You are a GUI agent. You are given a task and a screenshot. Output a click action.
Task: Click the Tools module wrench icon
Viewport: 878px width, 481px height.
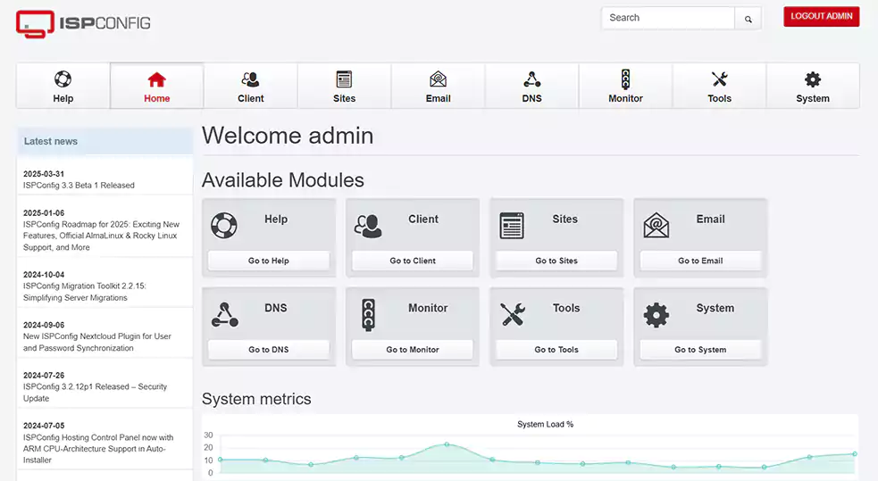tap(512, 314)
